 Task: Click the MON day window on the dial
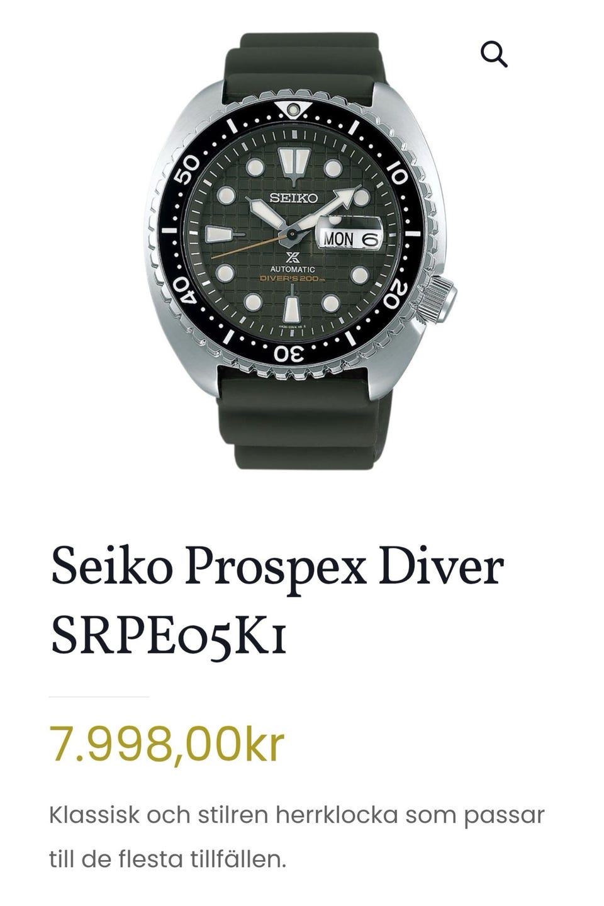point(340,239)
